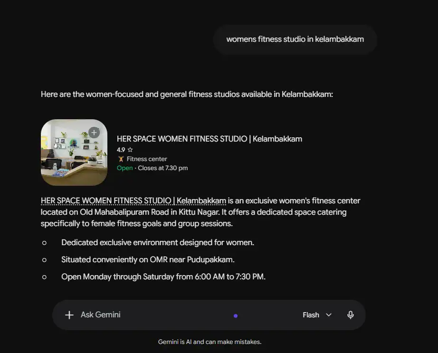Image resolution: width=438 pixels, height=353 pixels.
Task: Open the HER SPACE studio photo thumbnail
Action: 74,153
